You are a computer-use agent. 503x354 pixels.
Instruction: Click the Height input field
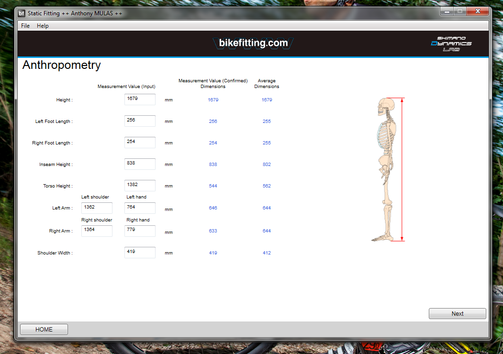click(140, 100)
